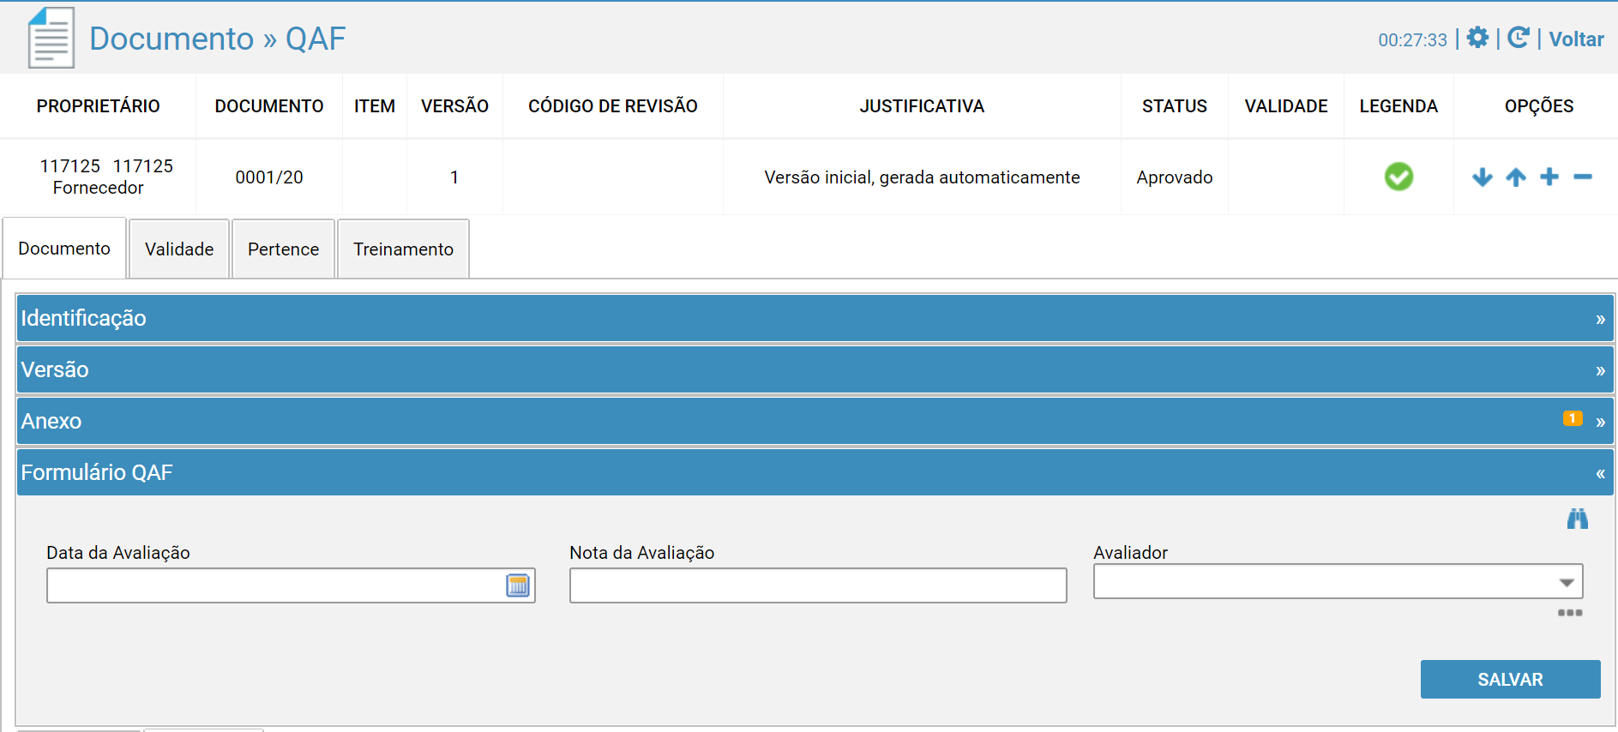This screenshot has height=732, width=1618.
Task: Collapse the Formulário QAF section
Action: tap(815, 472)
